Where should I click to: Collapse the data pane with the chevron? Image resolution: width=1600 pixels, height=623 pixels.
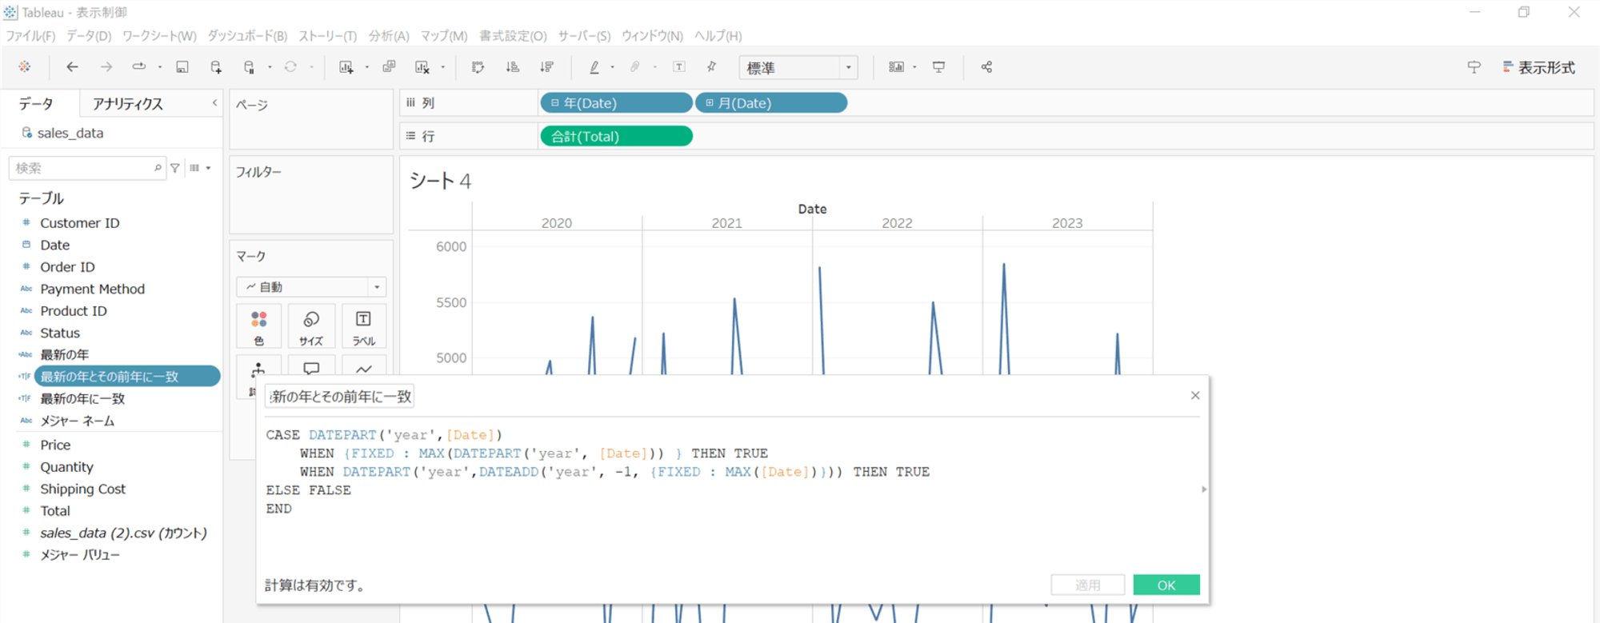point(214,103)
